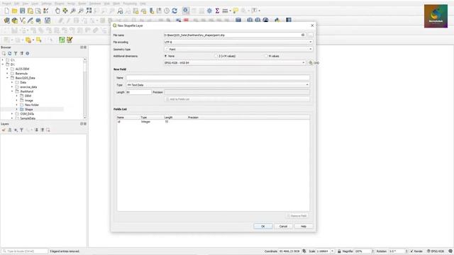Open the Settings menu
Screen dimensions: 454x255
(x=46, y=4)
